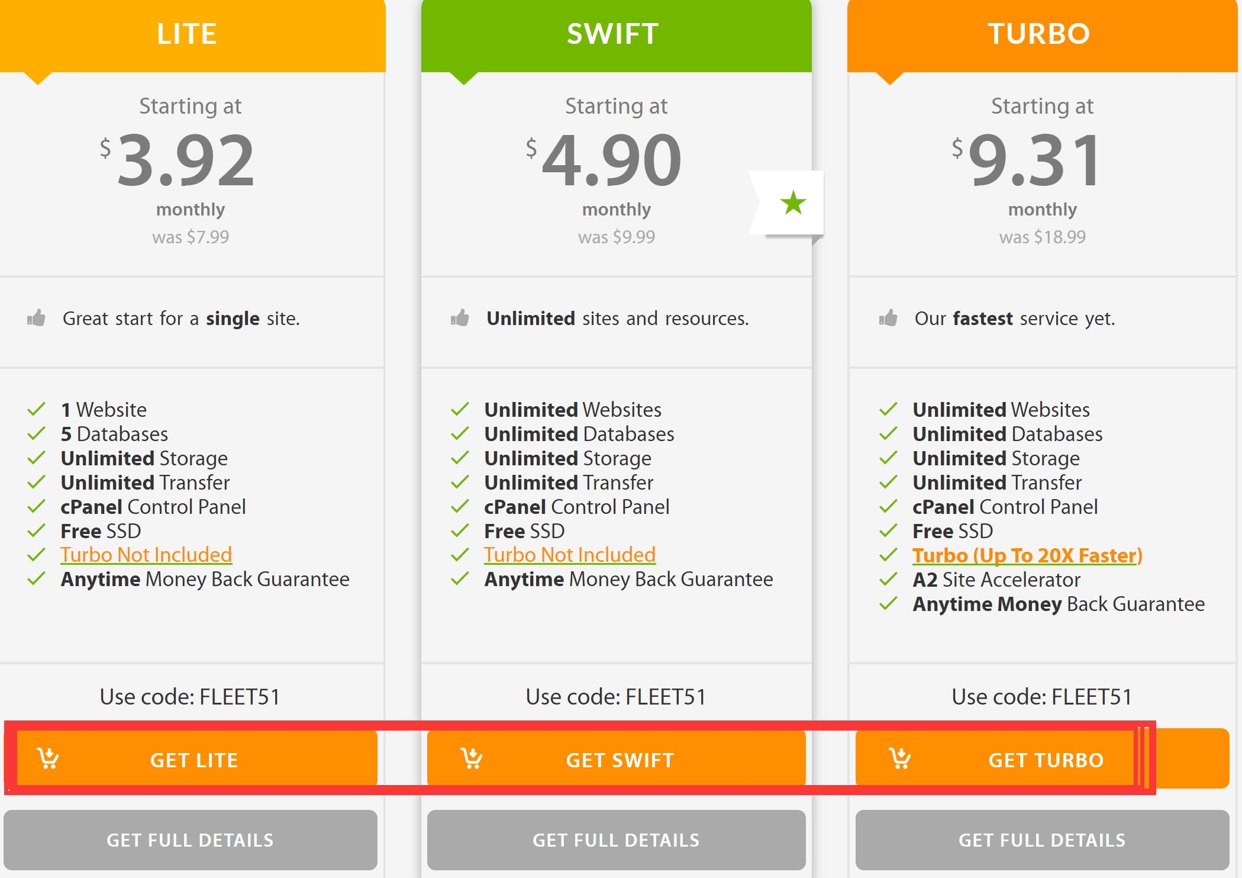Click the orange TURBO plan header
This screenshot has width=1242, height=878.
click(1043, 36)
